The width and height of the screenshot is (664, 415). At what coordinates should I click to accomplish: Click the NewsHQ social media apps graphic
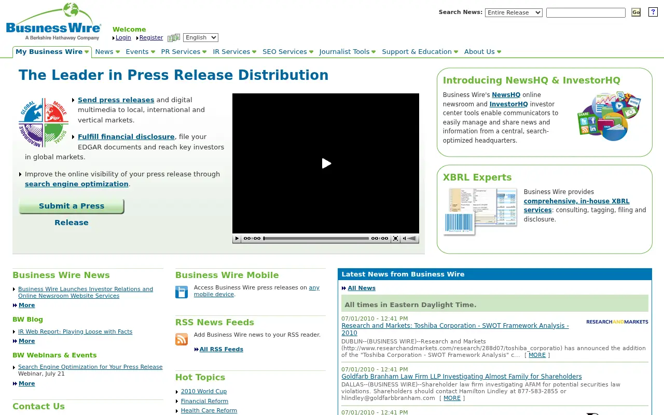(610, 116)
